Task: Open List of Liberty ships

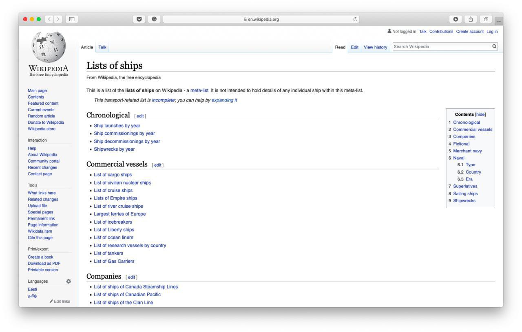Action: click(x=114, y=230)
